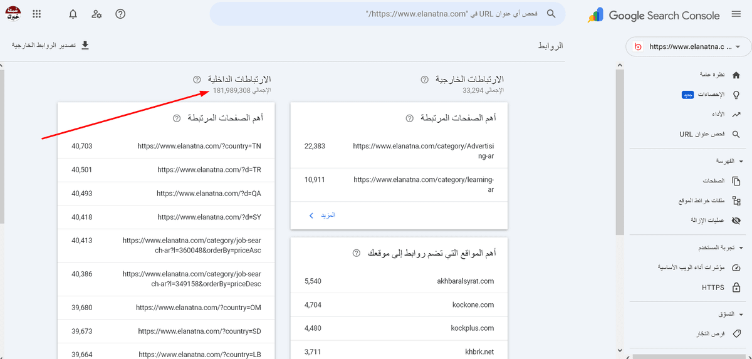Open the help question mark icon in header

120,14
